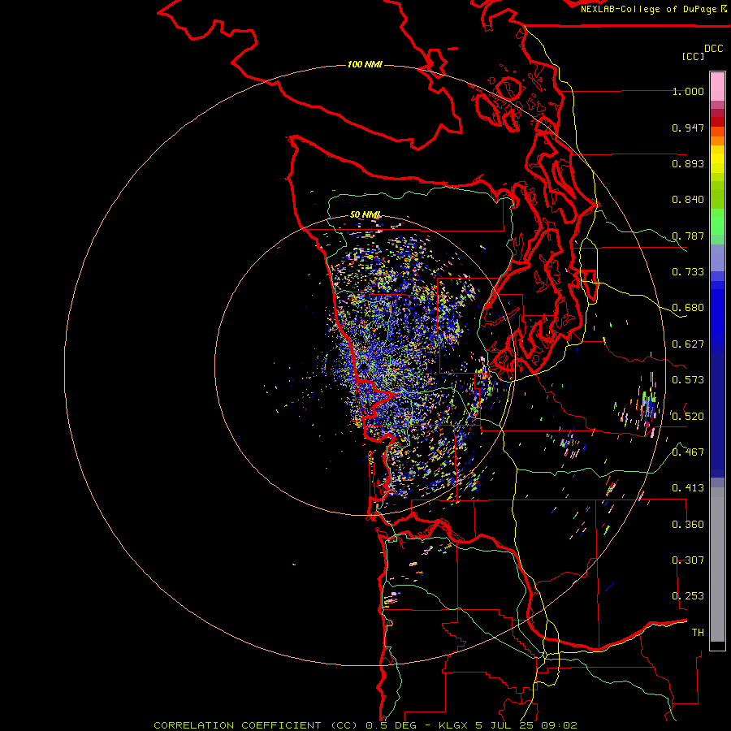Image resolution: width=731 pixels, height=731 pixels.
Task: Click the TH threshold label
Action: (698, 633)
